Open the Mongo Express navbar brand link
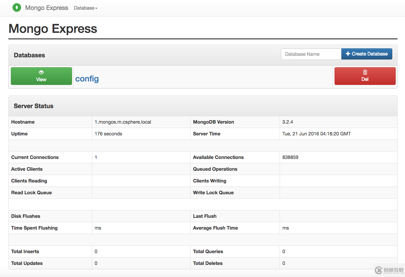The width and height of the screenshot is (405, 277). click(x=47, y=8)
